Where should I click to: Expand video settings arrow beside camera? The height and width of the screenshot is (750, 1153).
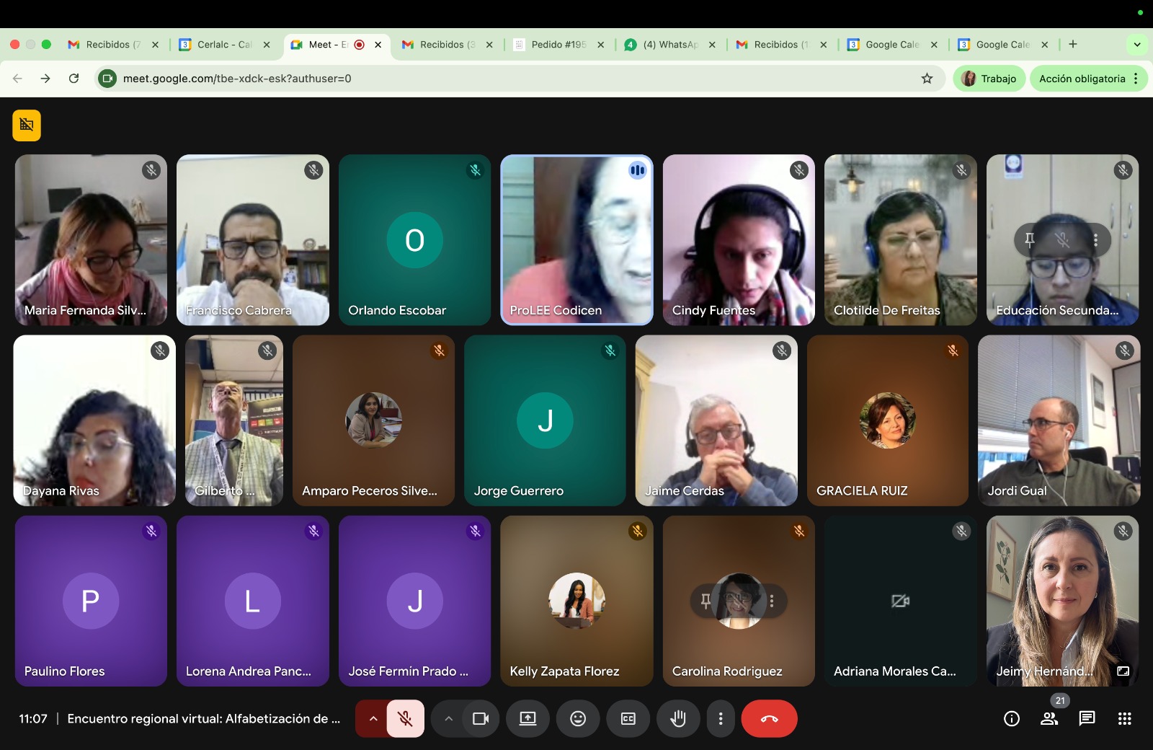coord(448,718)
